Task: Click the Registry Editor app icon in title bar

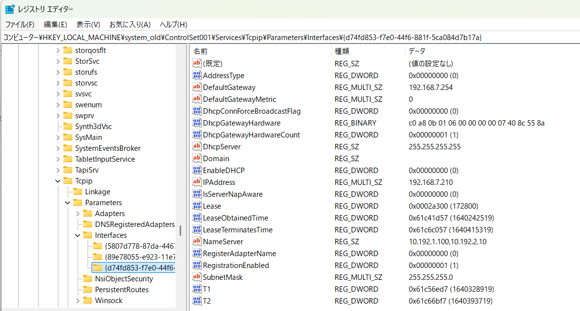Action: click(x=9, y=9)
